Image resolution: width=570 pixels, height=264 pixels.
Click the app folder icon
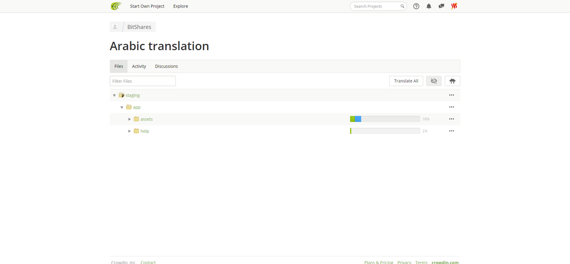(x=129, y=107)
